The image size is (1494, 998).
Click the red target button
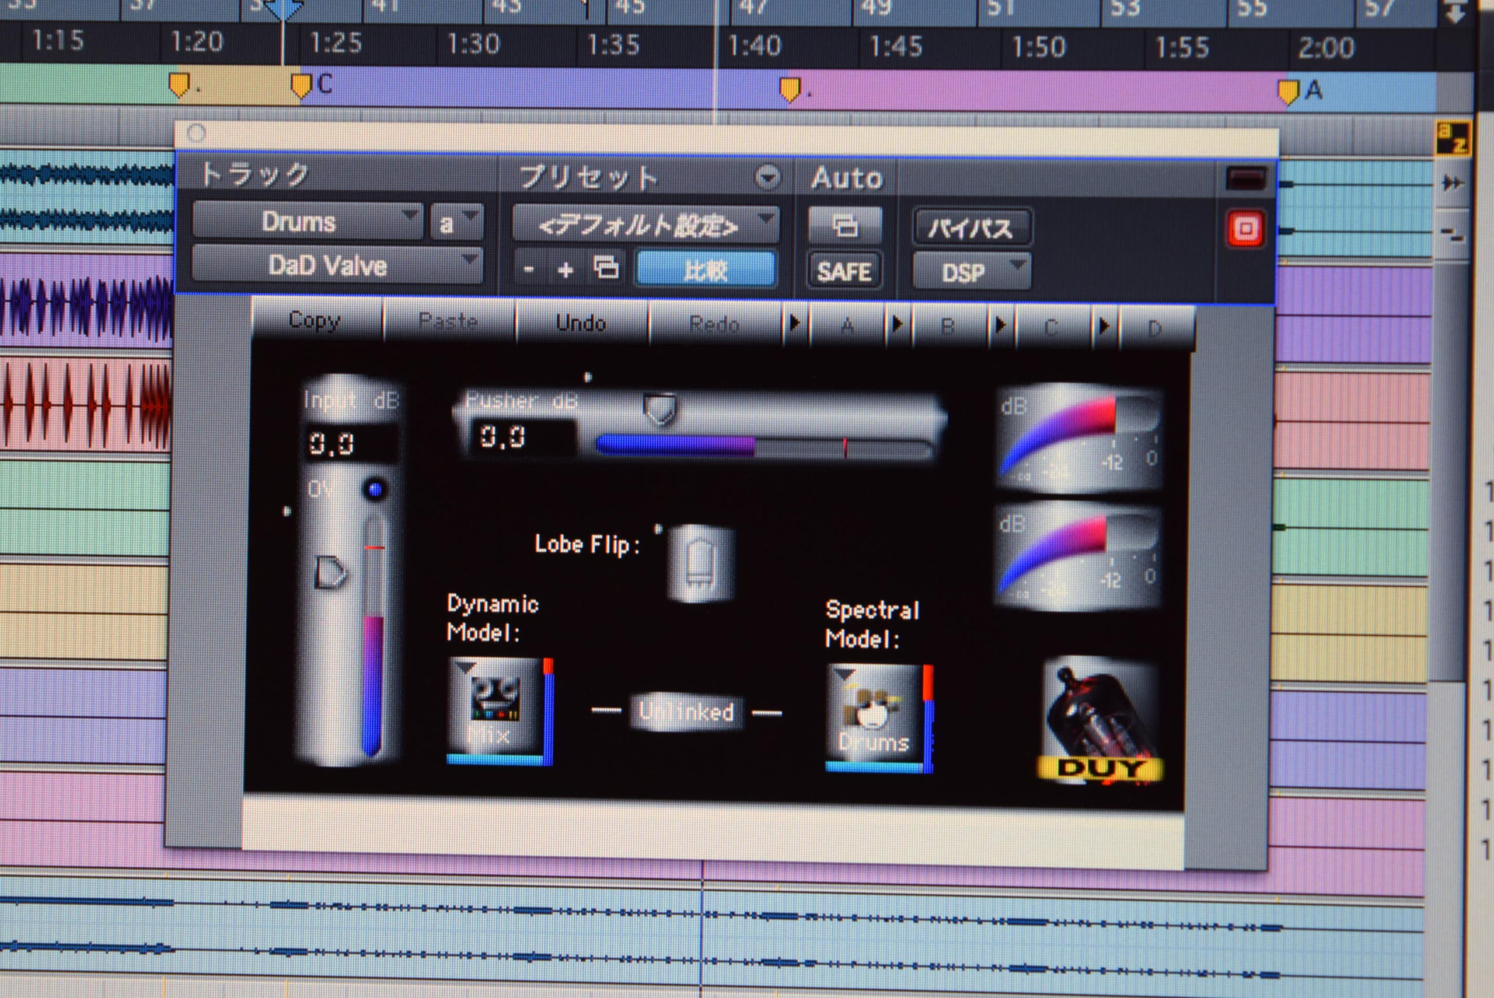pyautogui.click(x=1245, y=229)
